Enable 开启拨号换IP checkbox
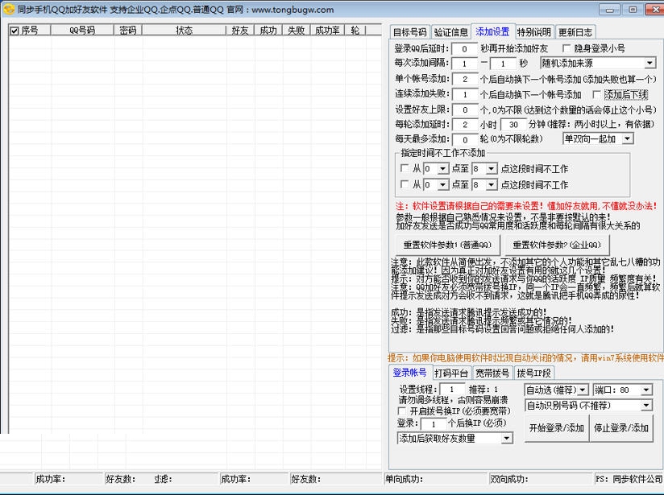The height and width of the screenshot is (495, 664). coord(401,410)
